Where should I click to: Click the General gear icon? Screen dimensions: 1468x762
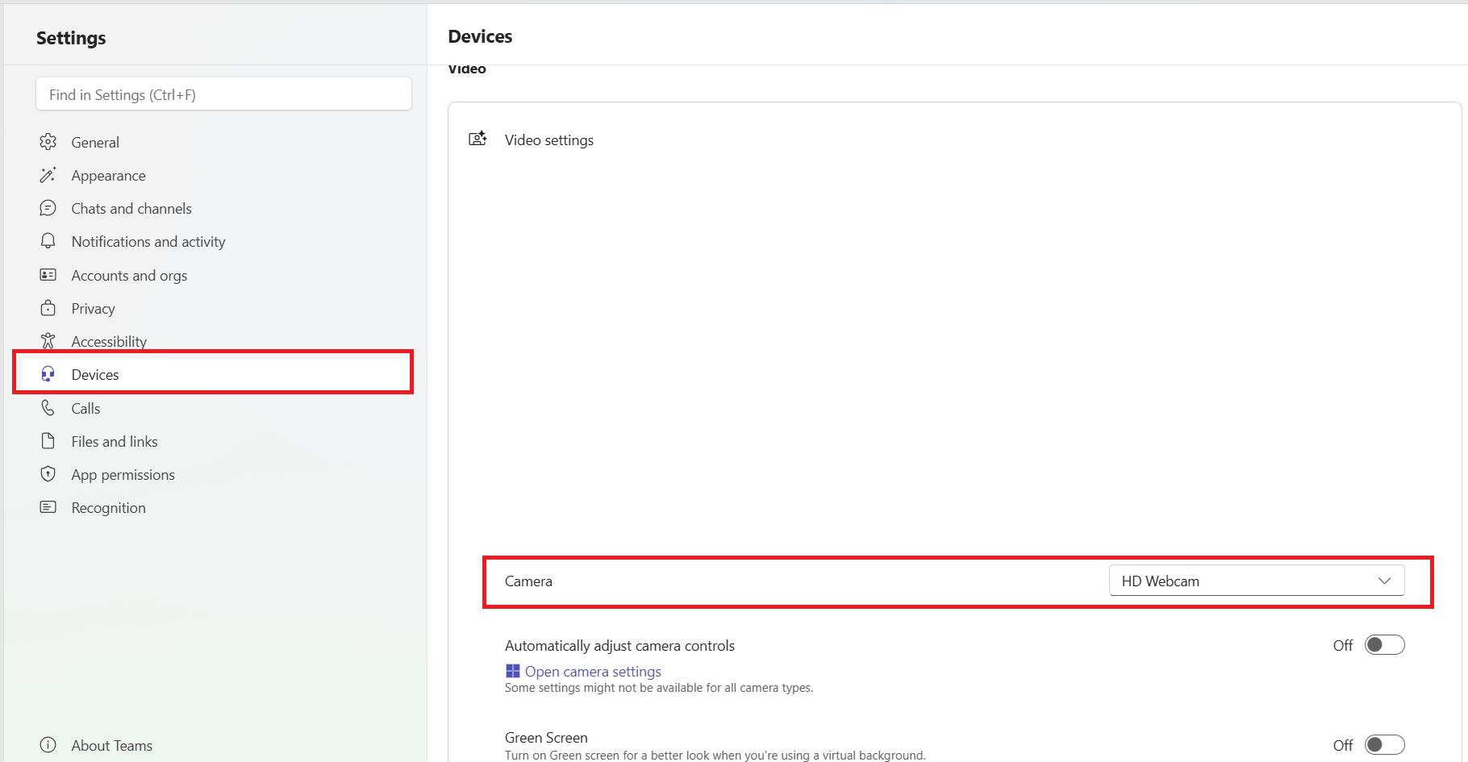pos(48,142)
